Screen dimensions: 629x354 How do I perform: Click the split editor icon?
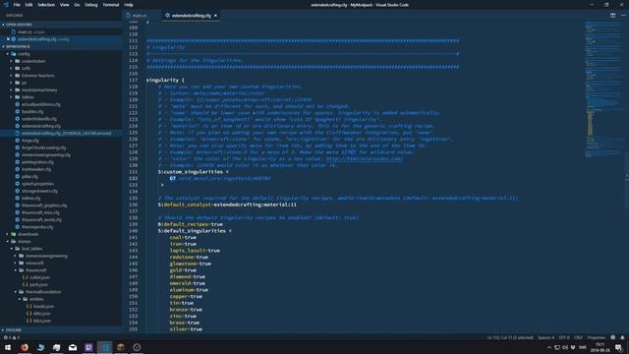tap(612, 16)
